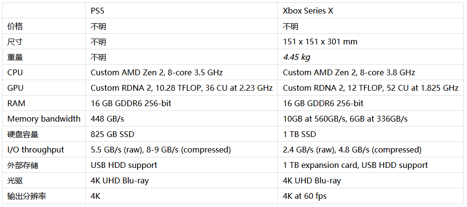Click the 硬盘容量 row label
Image resolution: width=467 pixels, height=207 pixels.
pyautogui.click(x=23, y=134)
